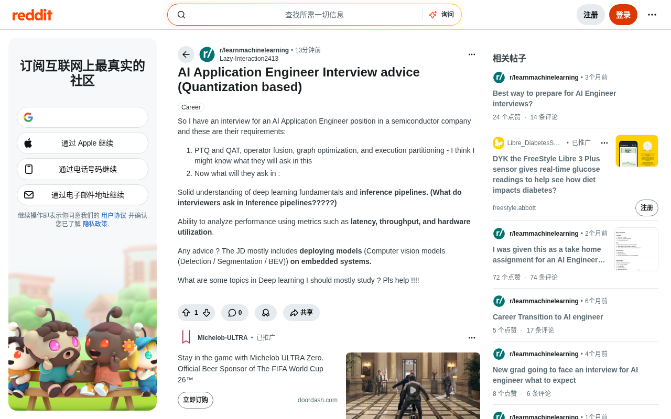The width and height of the screenshot is (671, 419).
Task: Open the header three-dot more menu
Action: pos(652,15)
